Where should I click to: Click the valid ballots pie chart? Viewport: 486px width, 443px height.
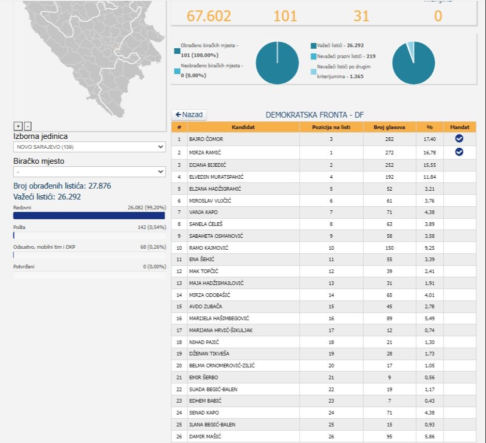(x=414, y=63)
